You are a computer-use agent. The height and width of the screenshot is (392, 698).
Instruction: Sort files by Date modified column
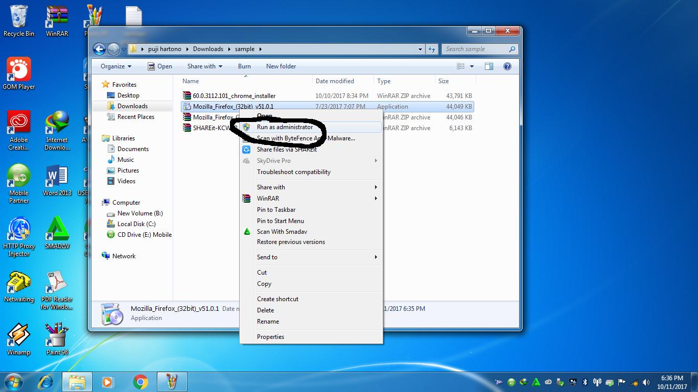[x=343, y=81]
